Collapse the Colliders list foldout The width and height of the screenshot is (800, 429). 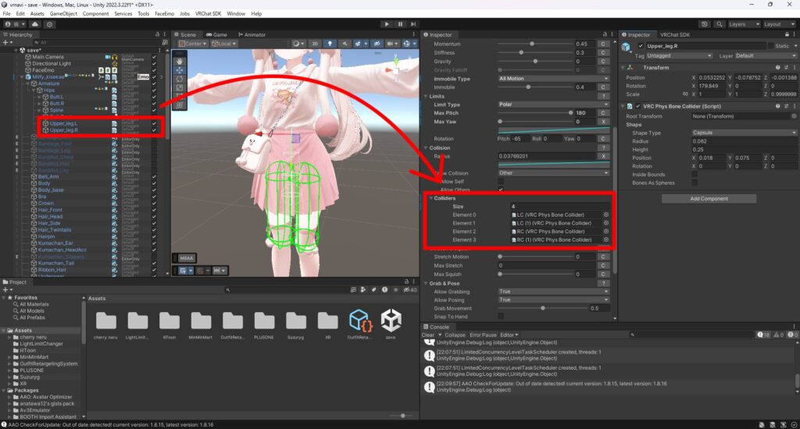pyautogui.click(x=430, y=198)
